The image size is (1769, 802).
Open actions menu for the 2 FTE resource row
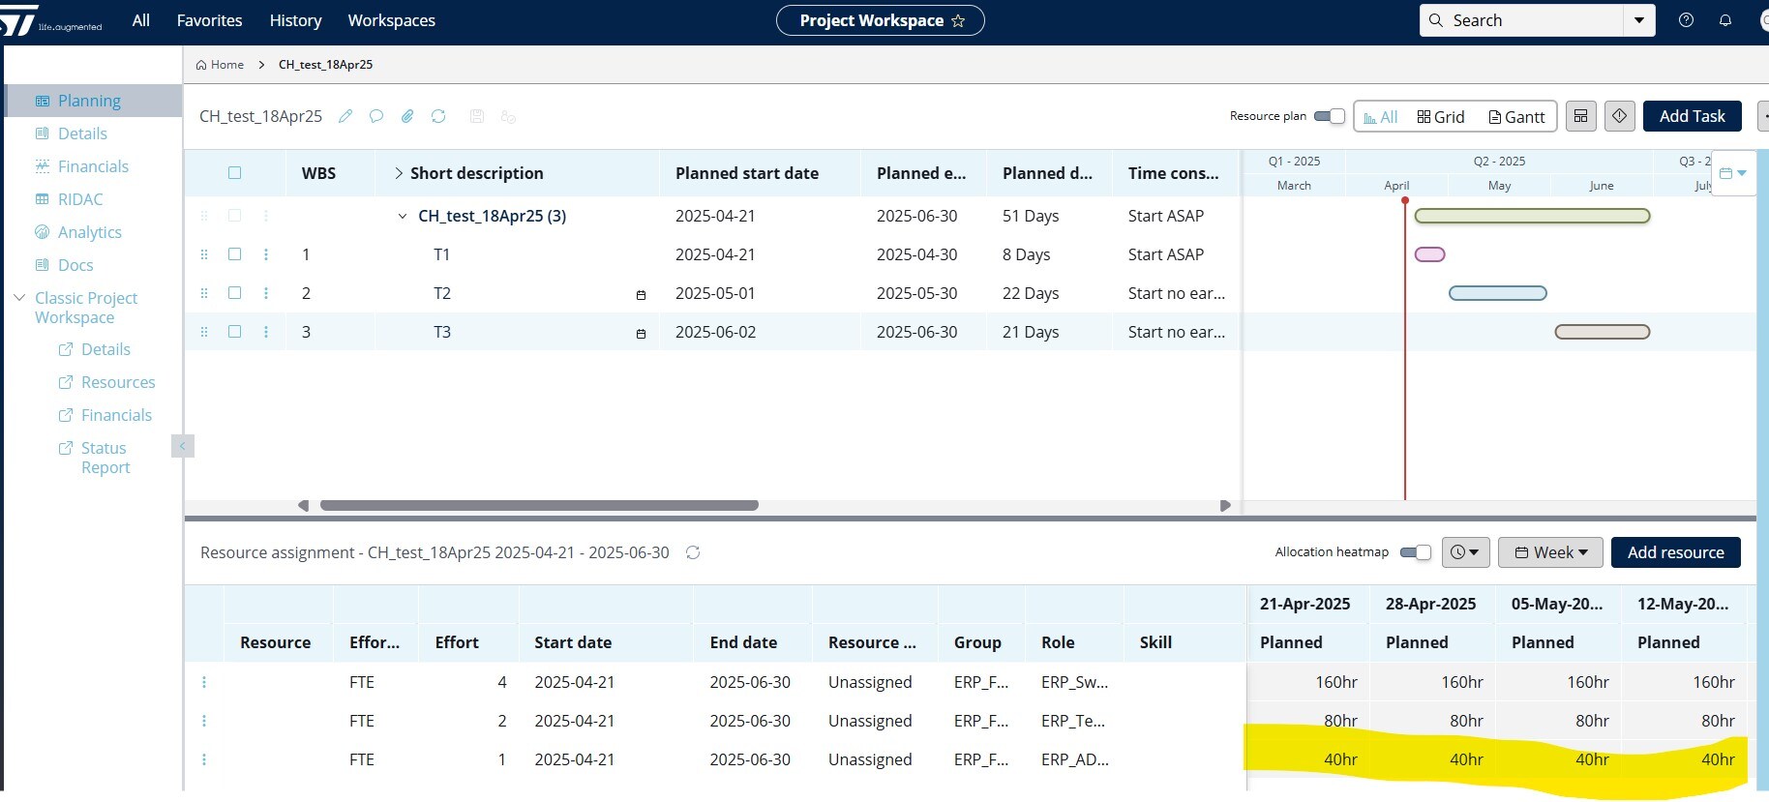pos(204,721)
